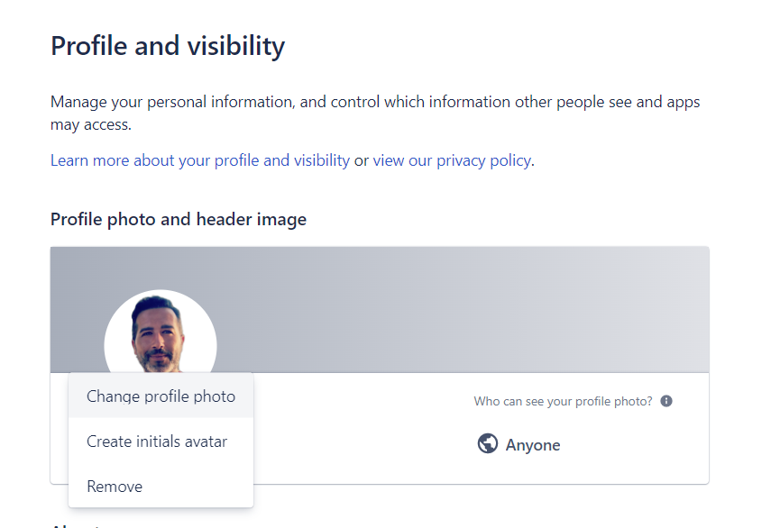Click the info icon beside profile photo question
The height and width of the screenshot is (528, 771).
(666, 401)
